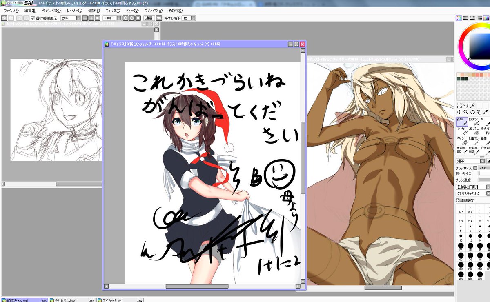Viewport: 490px width, 302px height.
Task: Select the move tool
Action: pyautogui.click(x=459, y=112)
